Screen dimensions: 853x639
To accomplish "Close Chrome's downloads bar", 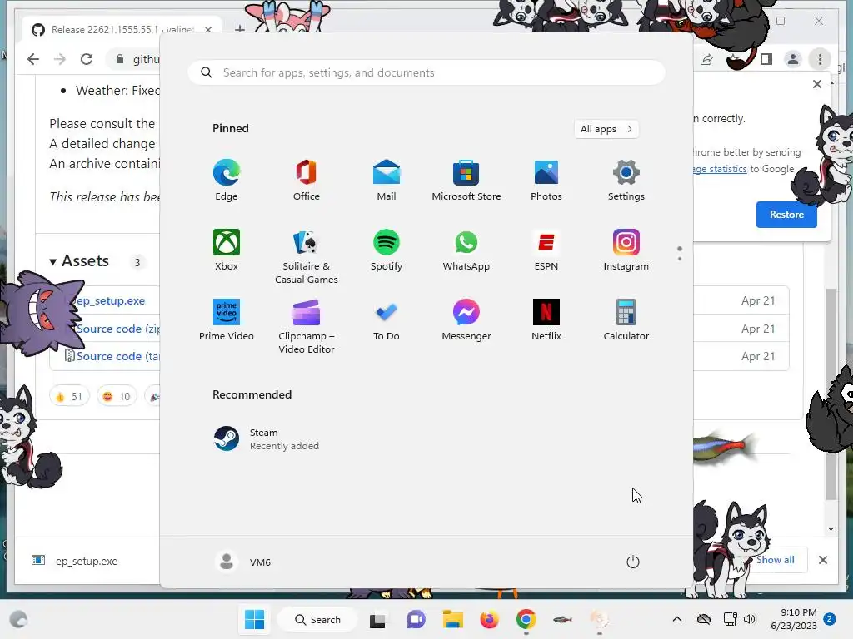I will pos(822,560).
